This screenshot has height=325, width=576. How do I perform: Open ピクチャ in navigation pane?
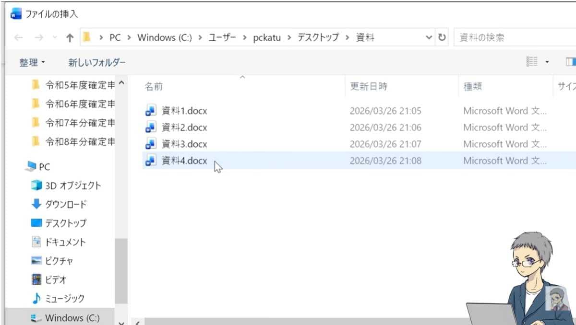(x=52, y=261)
